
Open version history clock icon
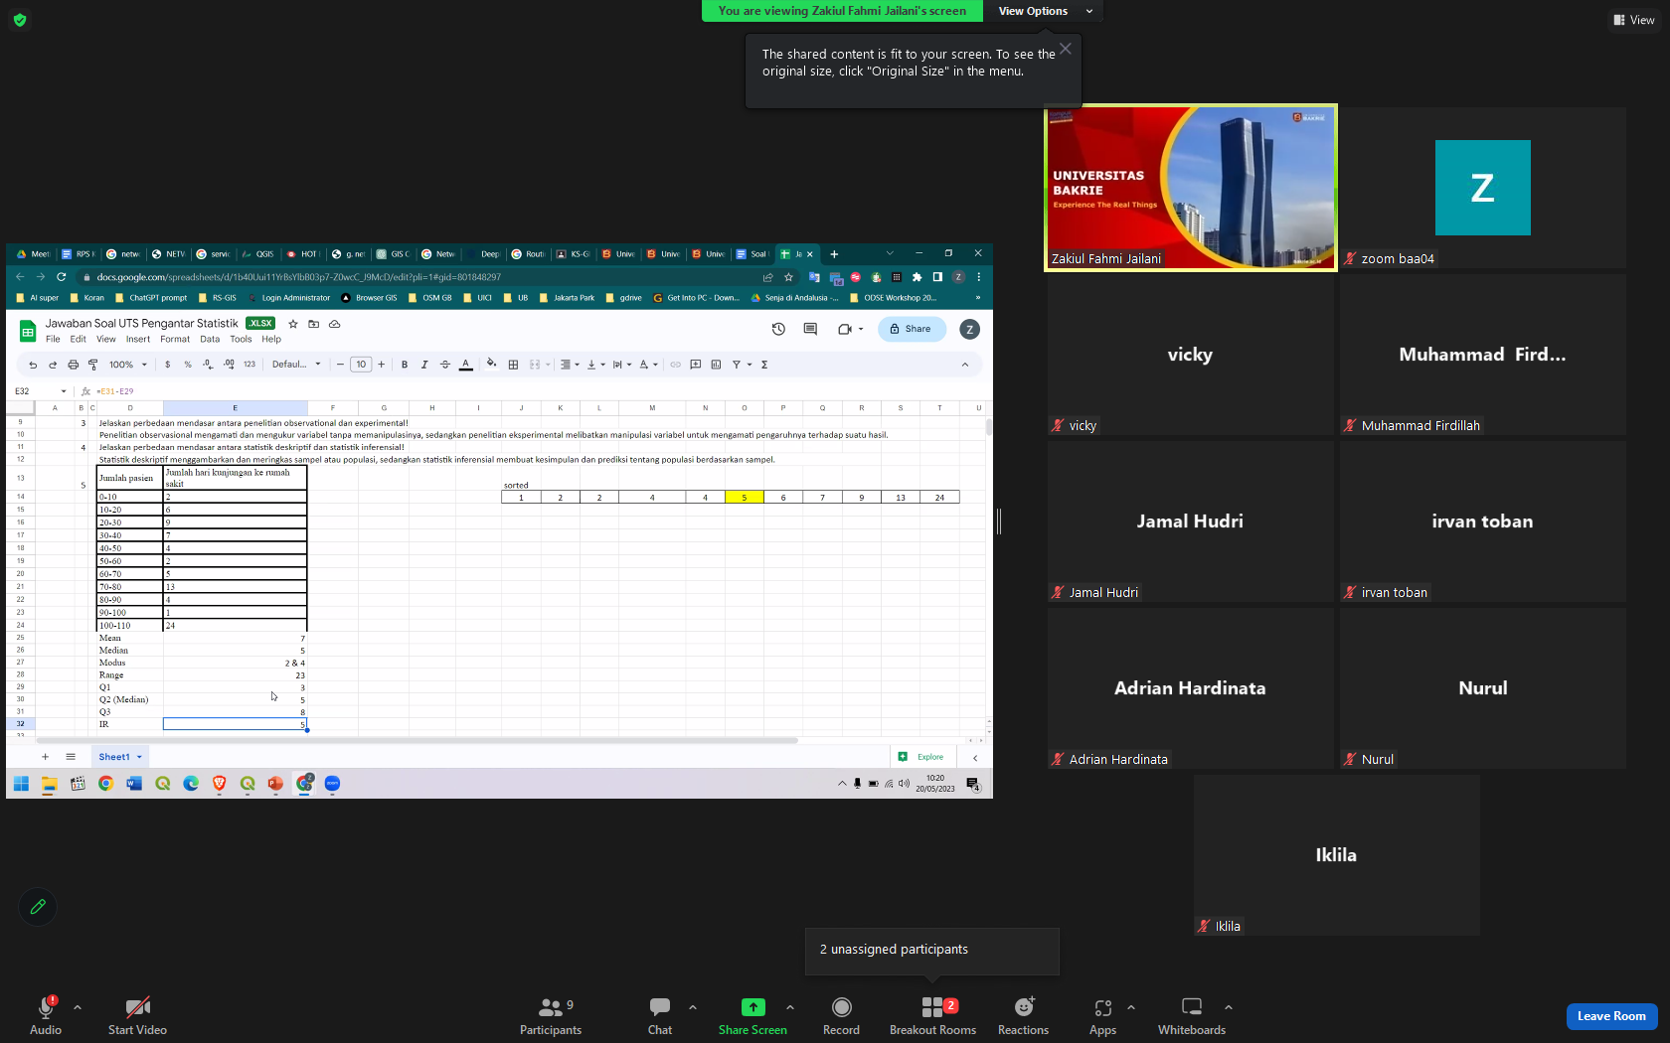click(x=778, y=329)
